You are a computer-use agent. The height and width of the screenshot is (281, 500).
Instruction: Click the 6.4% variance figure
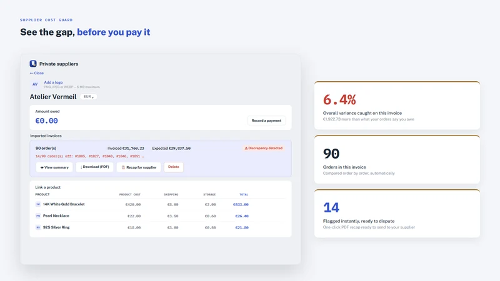tap(339, 100)
